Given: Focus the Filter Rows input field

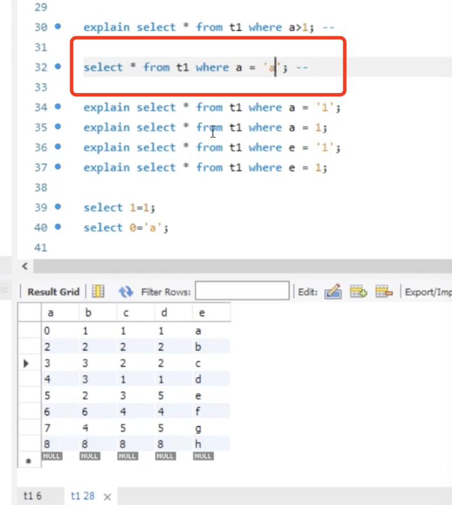Looking at the screenshot, I should [242, 291].
